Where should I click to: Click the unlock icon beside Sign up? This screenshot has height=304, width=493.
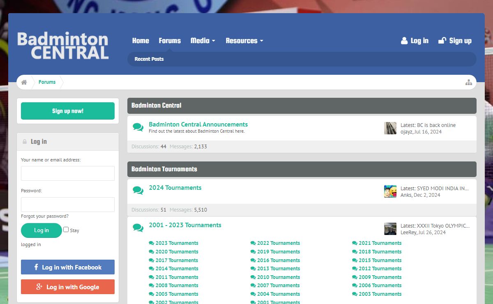point(442,41)
